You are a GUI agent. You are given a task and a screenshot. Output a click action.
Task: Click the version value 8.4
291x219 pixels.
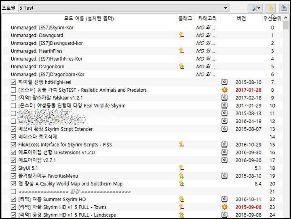point(258,184)
